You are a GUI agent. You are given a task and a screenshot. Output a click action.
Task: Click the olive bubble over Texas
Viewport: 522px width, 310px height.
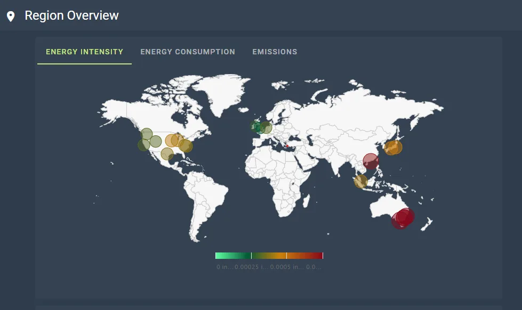click(167, 154)
